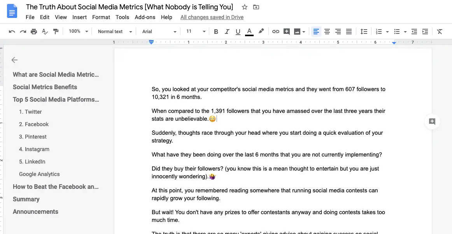The image size is (452, 234).
Task: Set center text alignment
Action: point(327,32)
